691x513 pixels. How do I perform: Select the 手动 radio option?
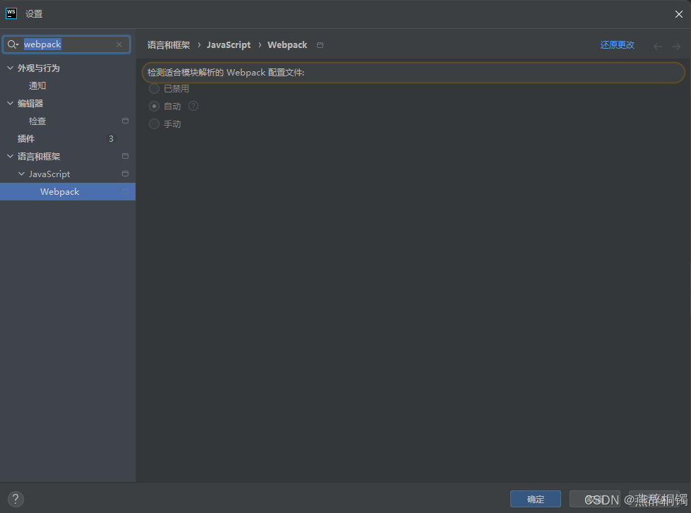click(154, 124)
